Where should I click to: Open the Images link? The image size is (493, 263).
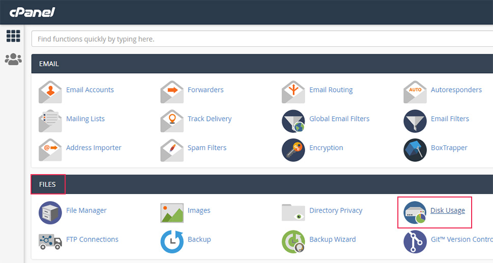199,211
